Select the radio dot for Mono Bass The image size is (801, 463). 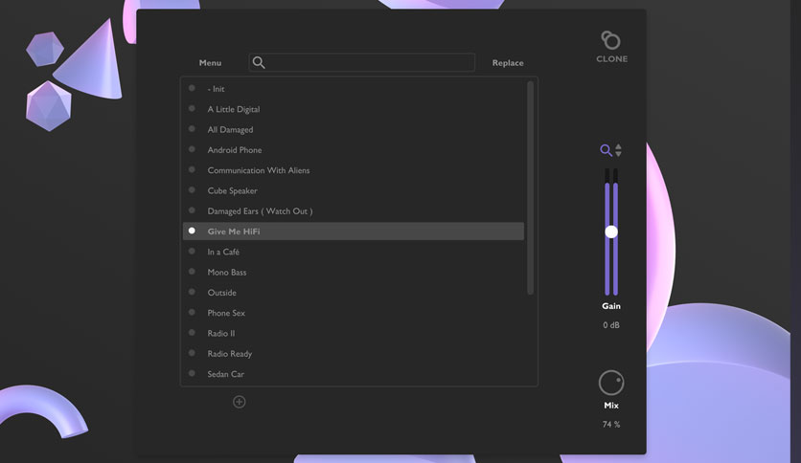point(192,272)
